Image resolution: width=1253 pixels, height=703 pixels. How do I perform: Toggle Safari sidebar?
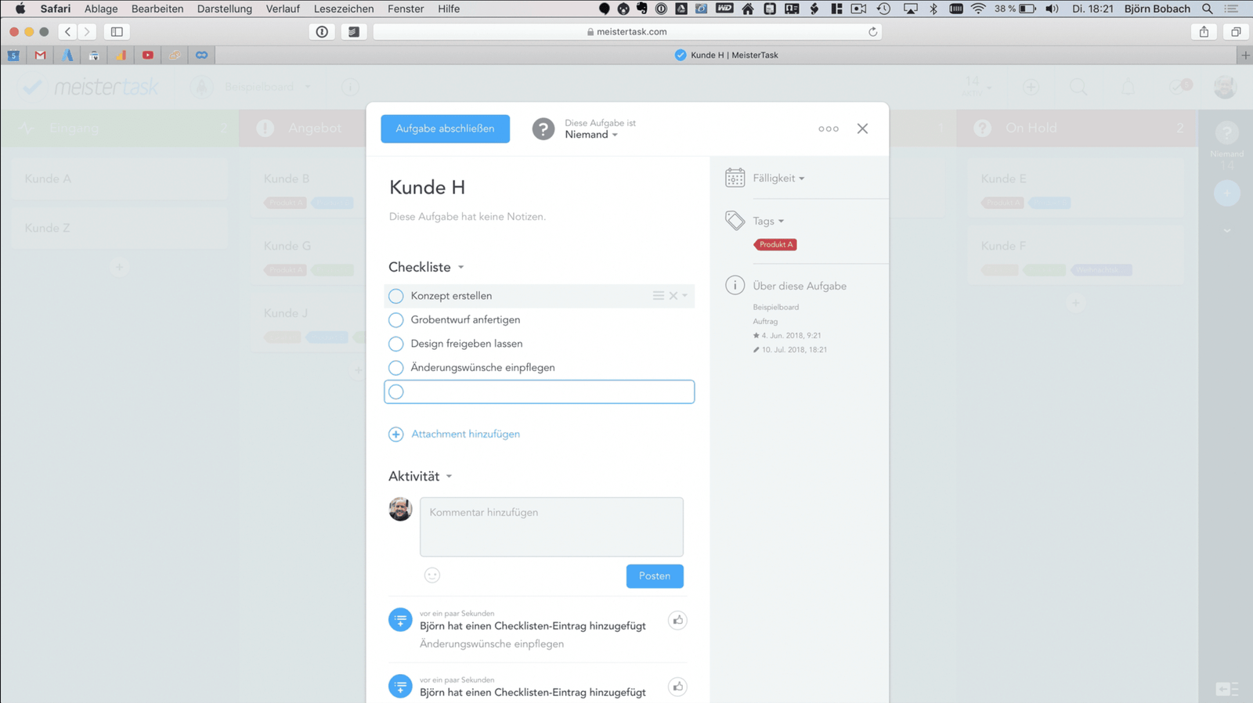pyautogui.click(x=117, y=32)
